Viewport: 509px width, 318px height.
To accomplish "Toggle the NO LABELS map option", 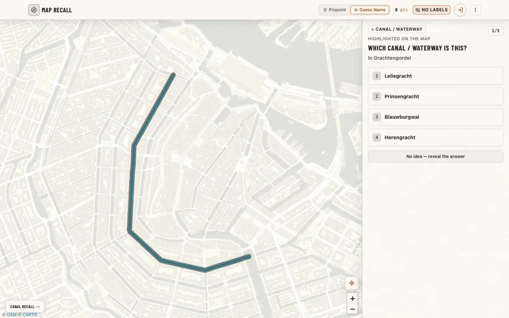I will tap(431, 10).
